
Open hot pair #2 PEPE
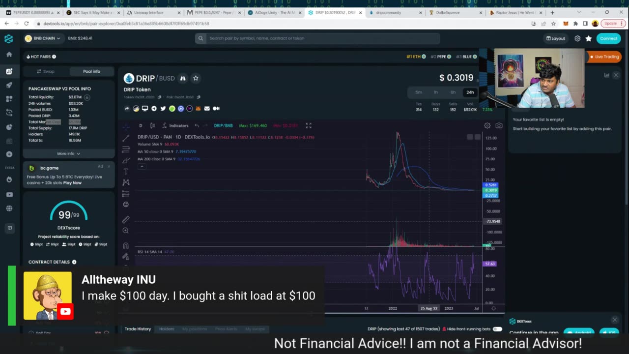[441, 57]
